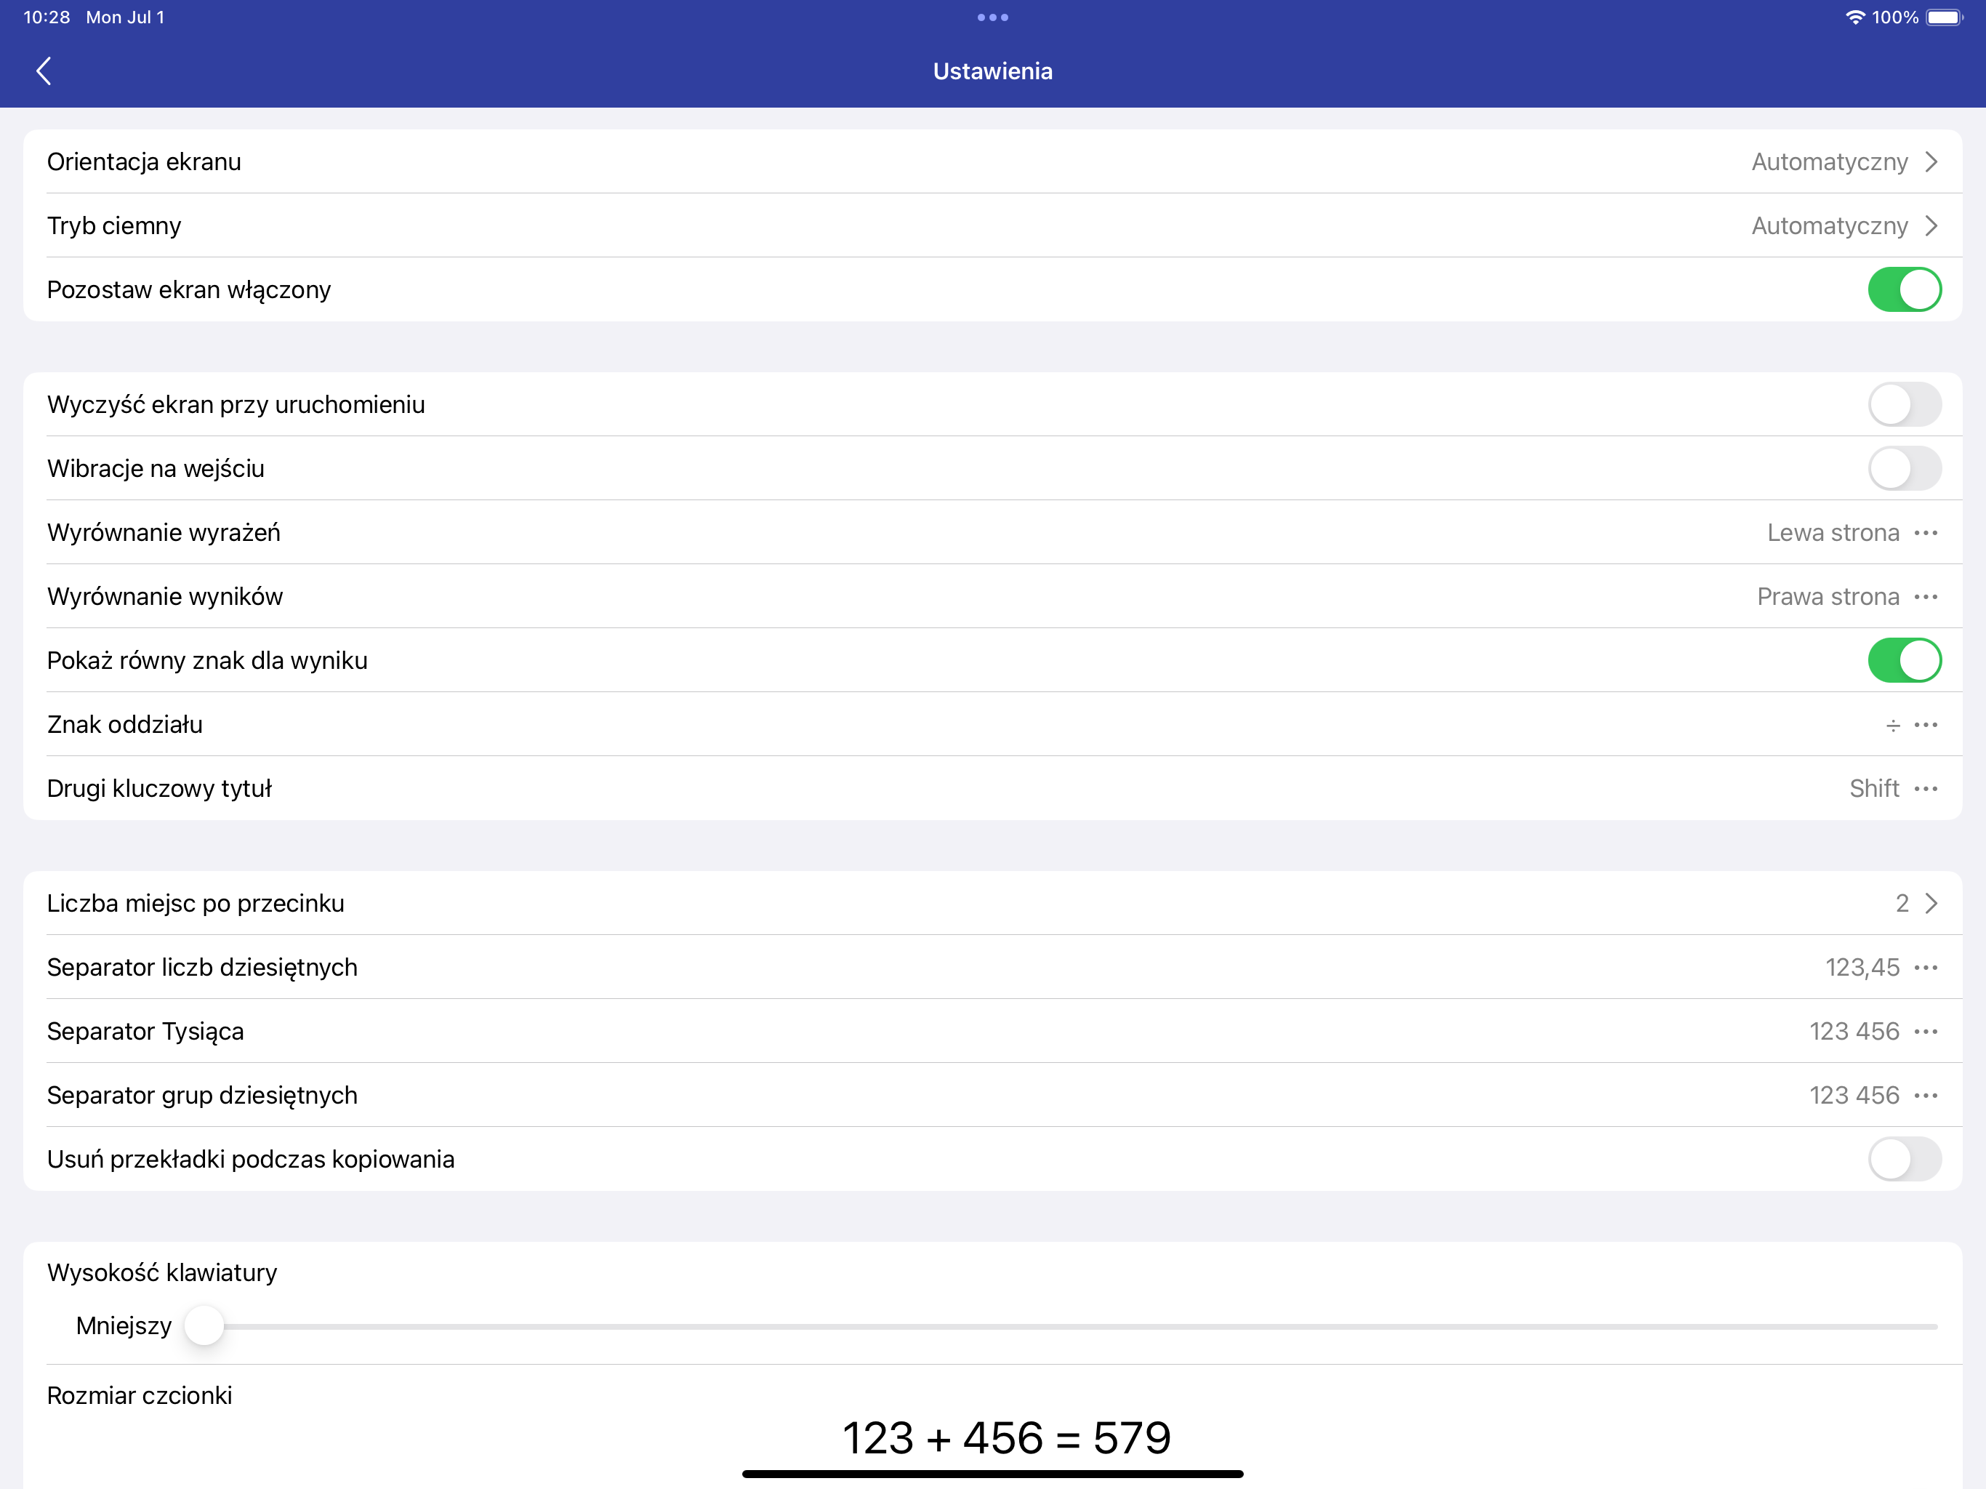Image resolution: width=1986 pixels, height=1489 pixels.
Task: Open Tryb ciemny chevron
Action: 1931,225
